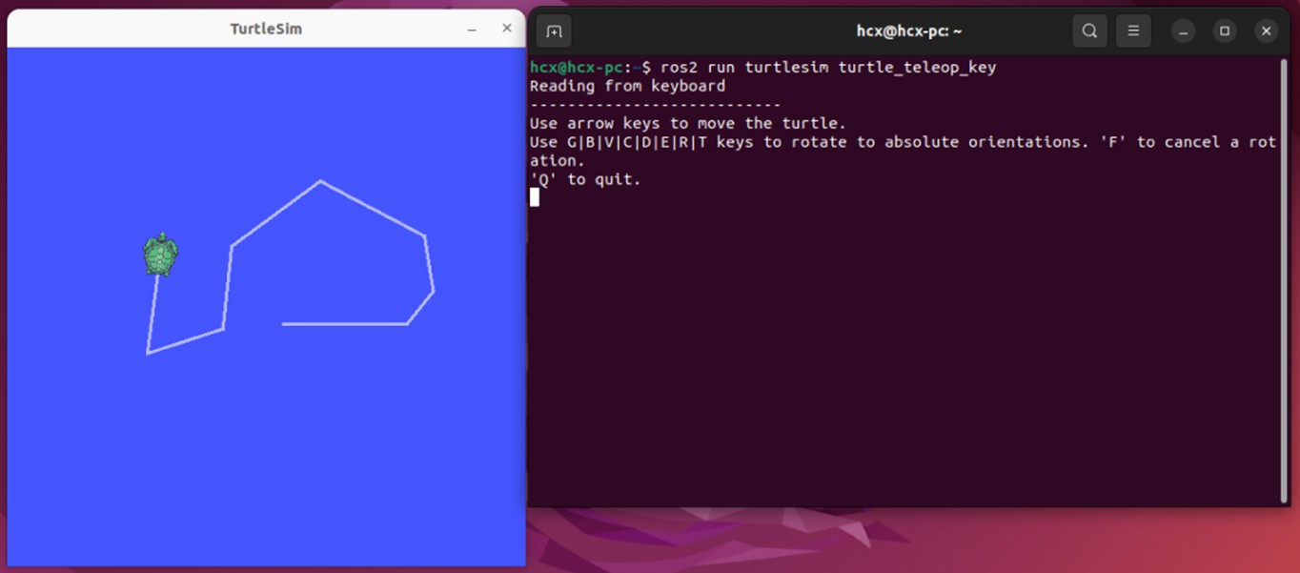1300x573 pixels.
Task: Click the white terminal cursor block
Action: click(535, 197)
